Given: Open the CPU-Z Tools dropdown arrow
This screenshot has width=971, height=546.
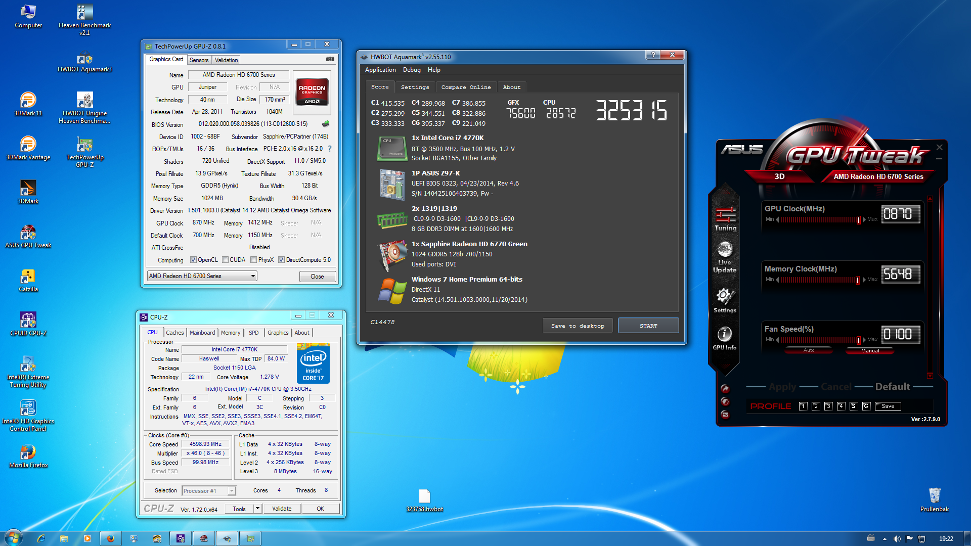Looking at the screenshot, I should click(258, 509).
